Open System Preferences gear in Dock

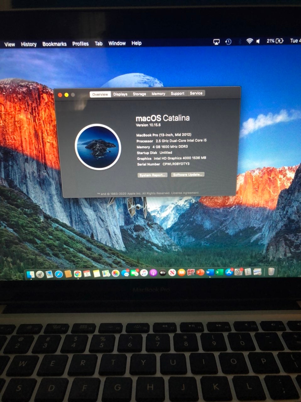point(238,272)
